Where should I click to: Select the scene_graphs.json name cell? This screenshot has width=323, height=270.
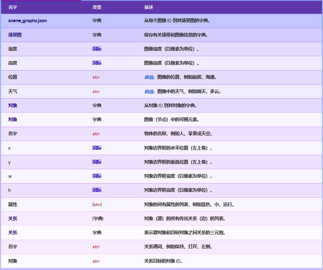click(27, 21)
